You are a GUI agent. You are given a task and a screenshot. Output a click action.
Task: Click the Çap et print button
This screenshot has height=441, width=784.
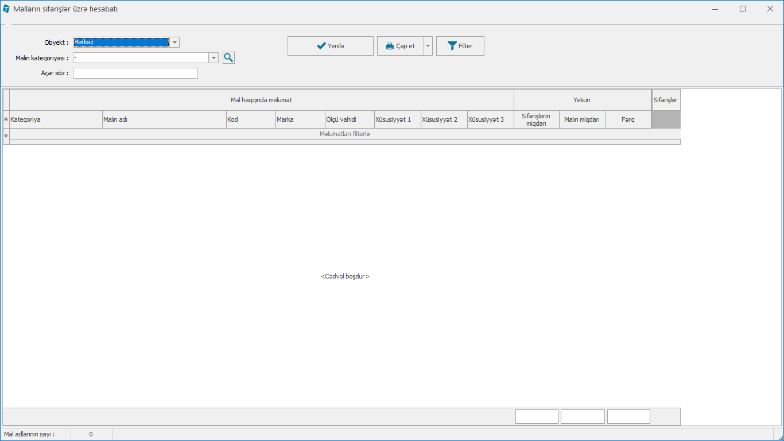pyautogui.click(x=400, y=46)
